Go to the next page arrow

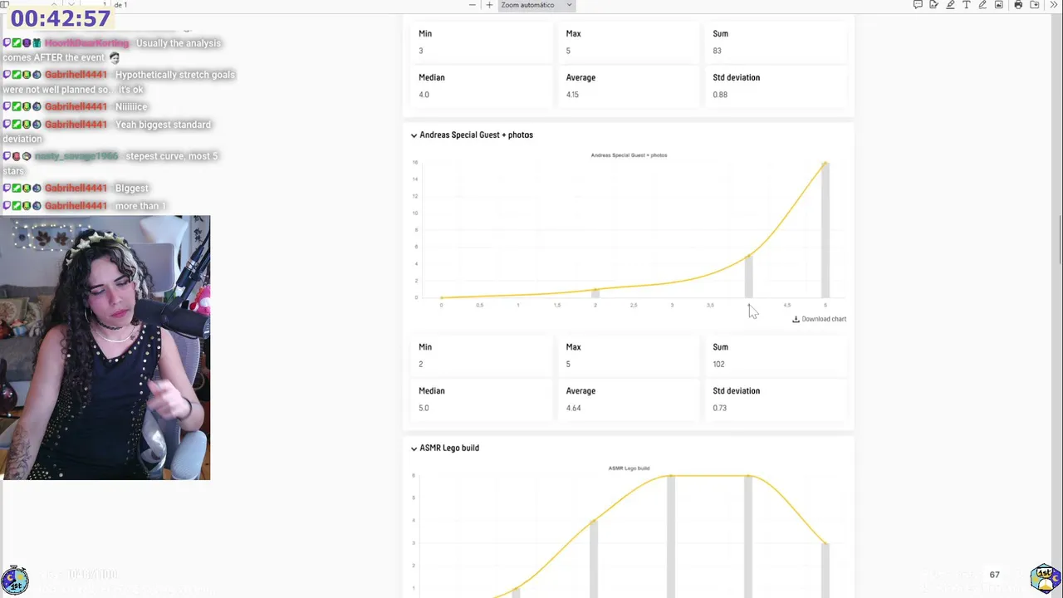tap(71, 5)
